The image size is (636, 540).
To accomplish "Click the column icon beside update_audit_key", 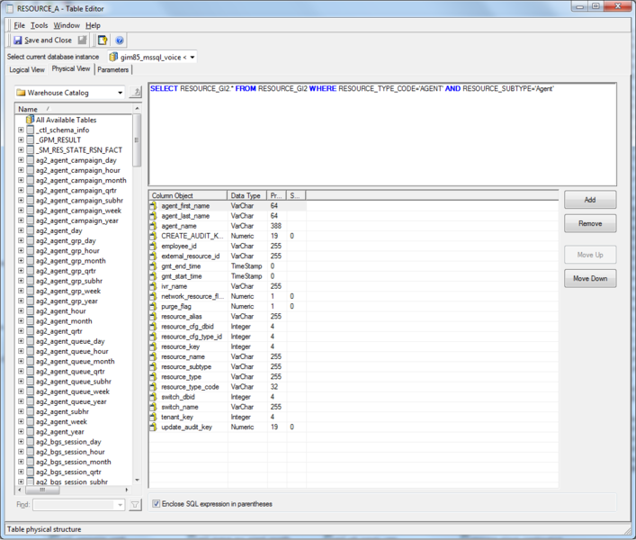I will pos(153,427).
